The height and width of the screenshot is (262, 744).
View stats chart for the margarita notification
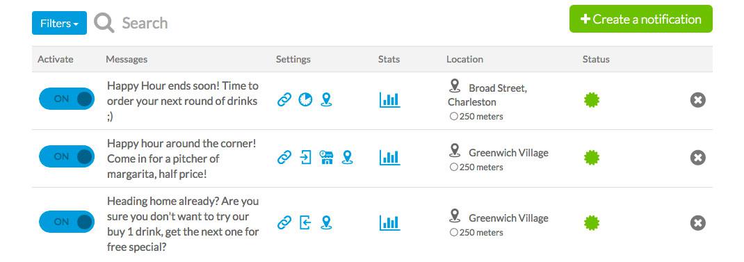pyautogui.click(x=389, y=157)
